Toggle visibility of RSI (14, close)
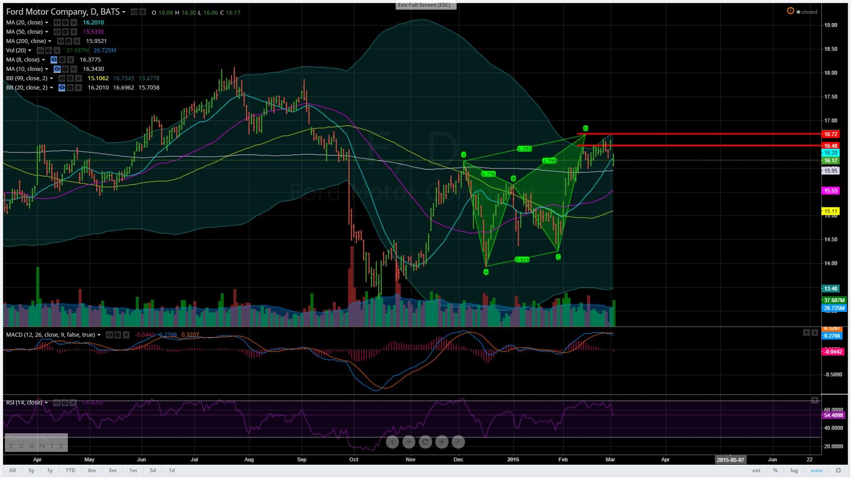 click(x=57, y=402)
